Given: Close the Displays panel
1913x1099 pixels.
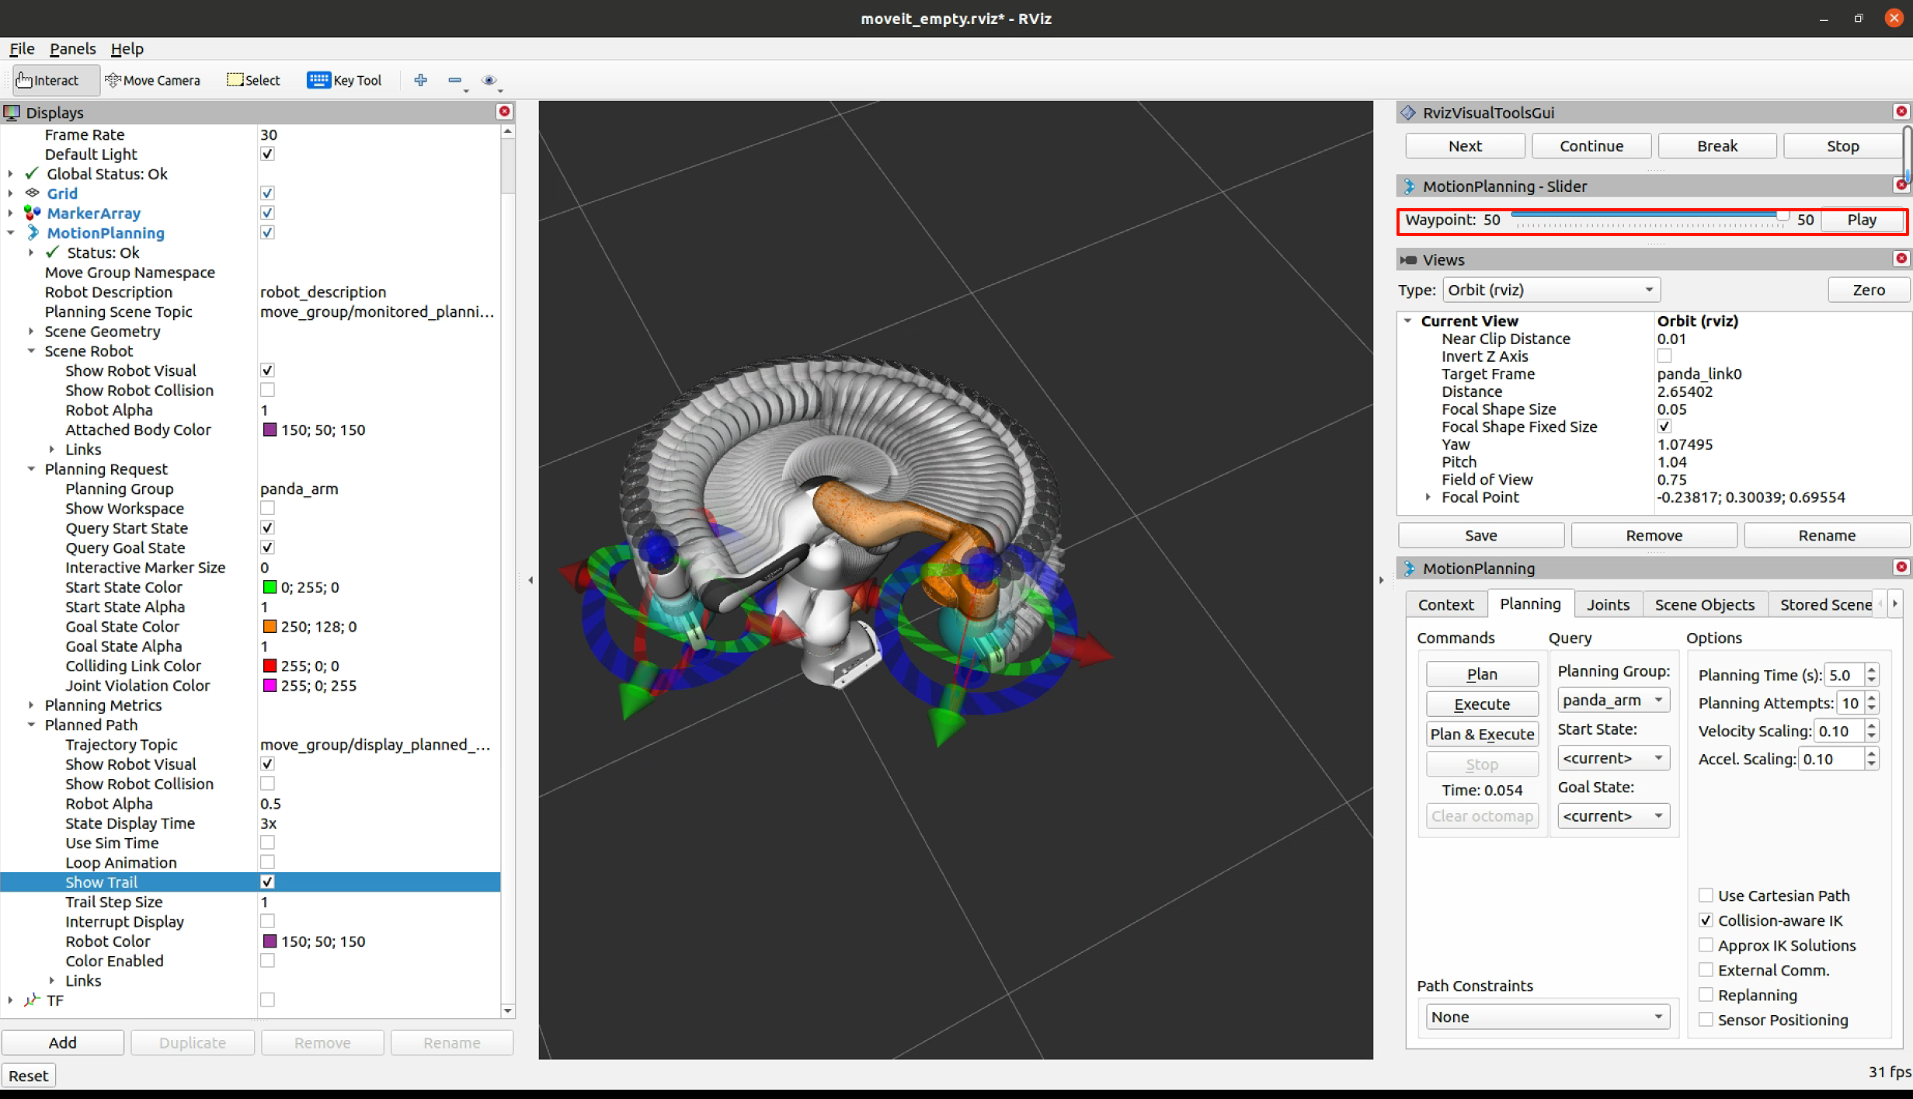Looking at the screenshot, I should pos(504,112).
